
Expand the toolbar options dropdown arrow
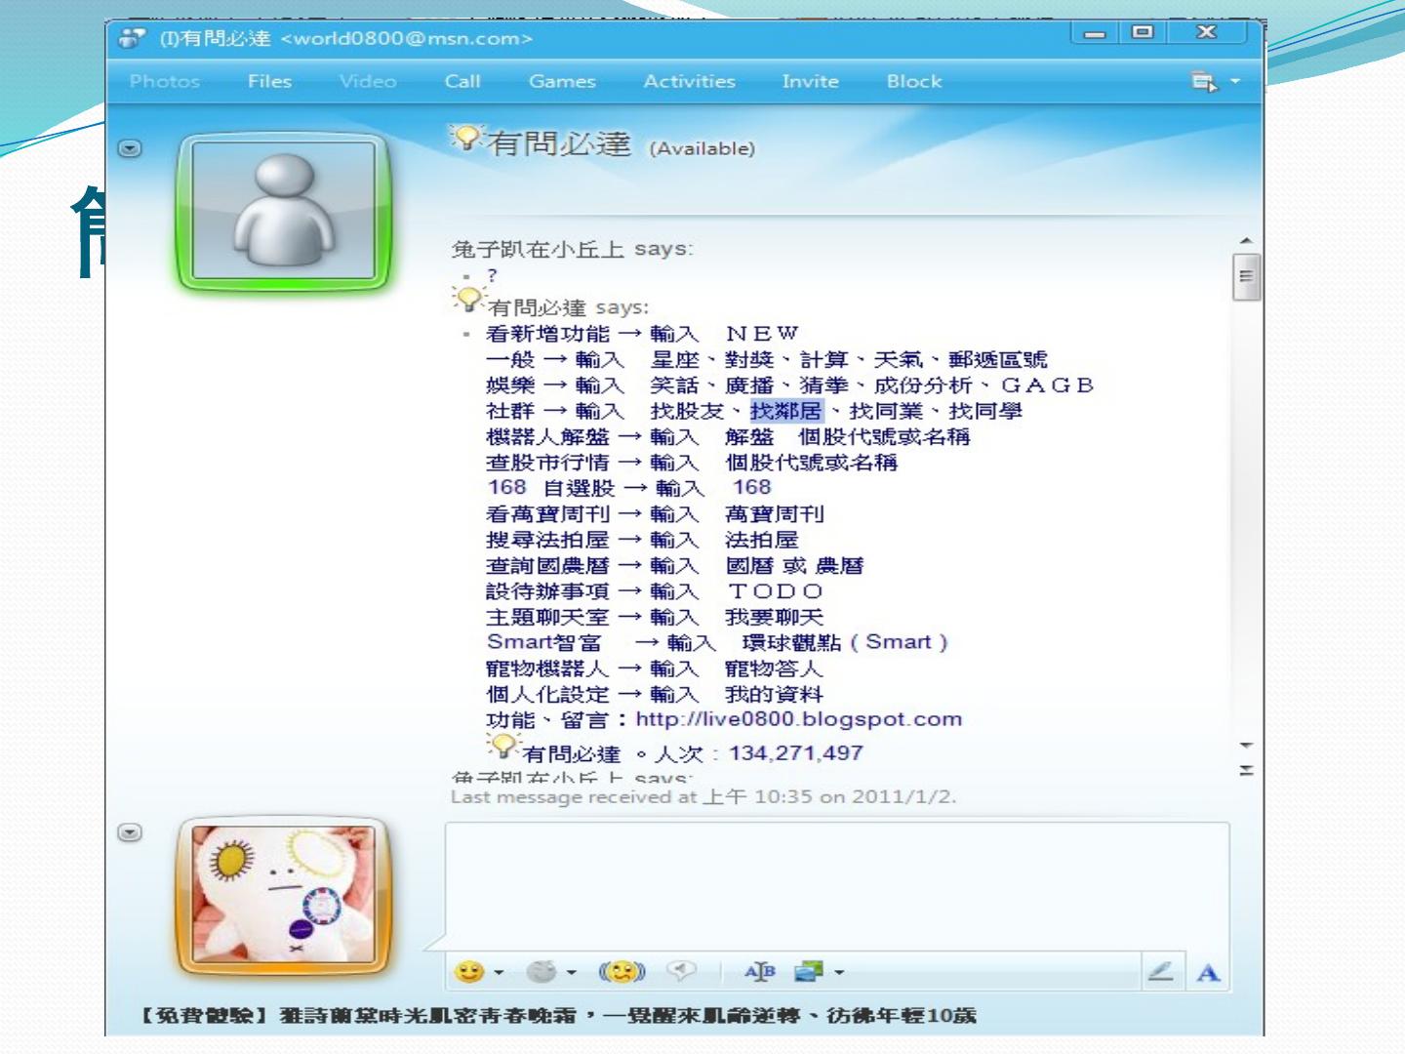1235,82
